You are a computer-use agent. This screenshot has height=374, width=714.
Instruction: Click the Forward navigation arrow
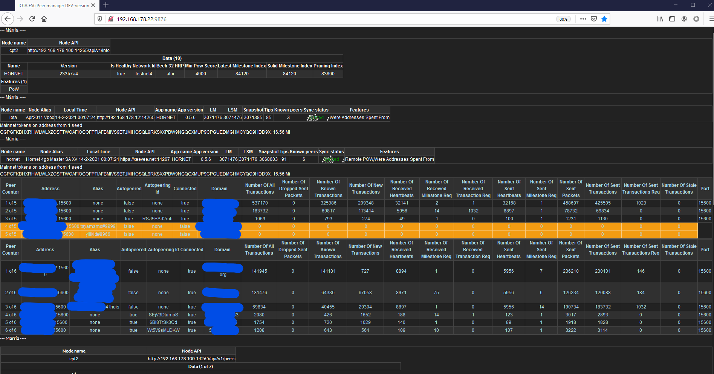tap(20, 19)
